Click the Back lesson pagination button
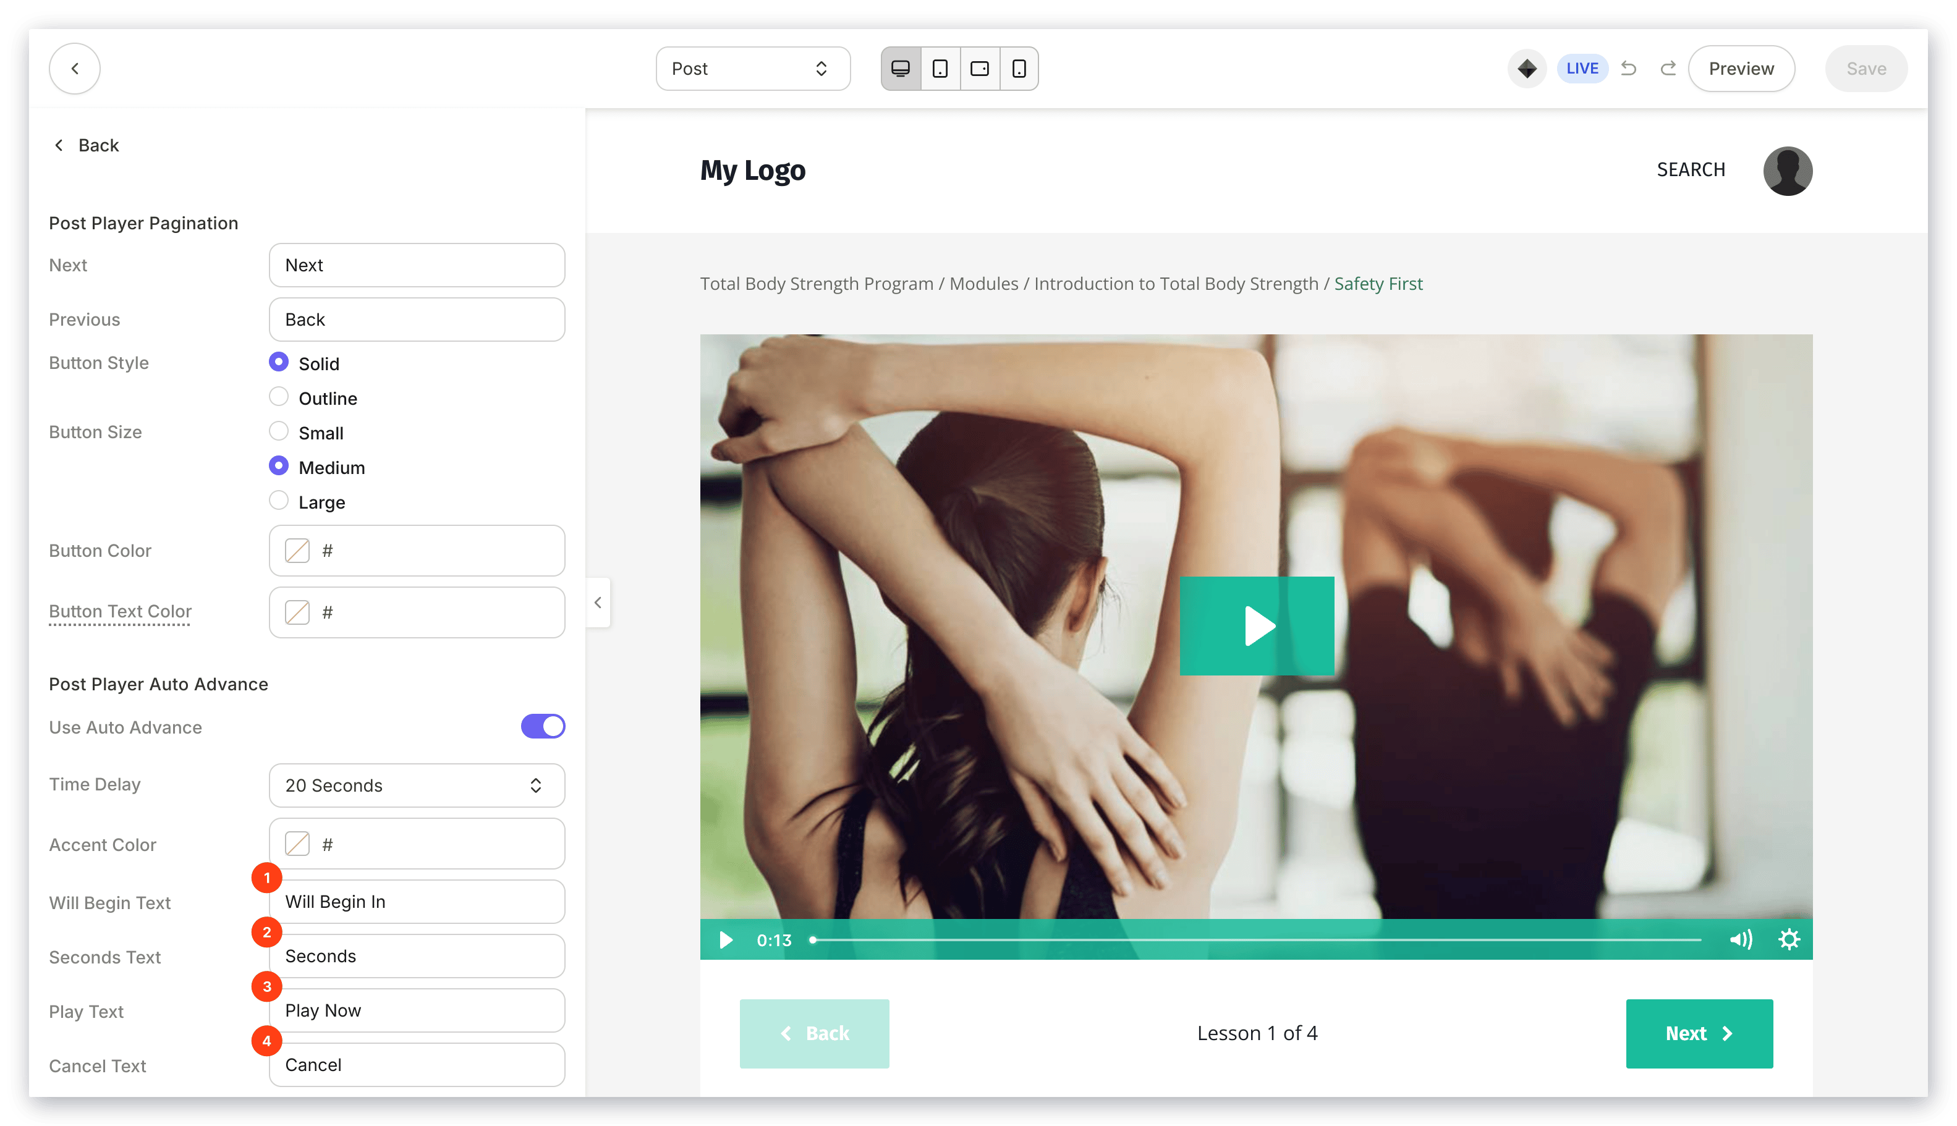The image size is (1957, 1126). [813, 1033]
